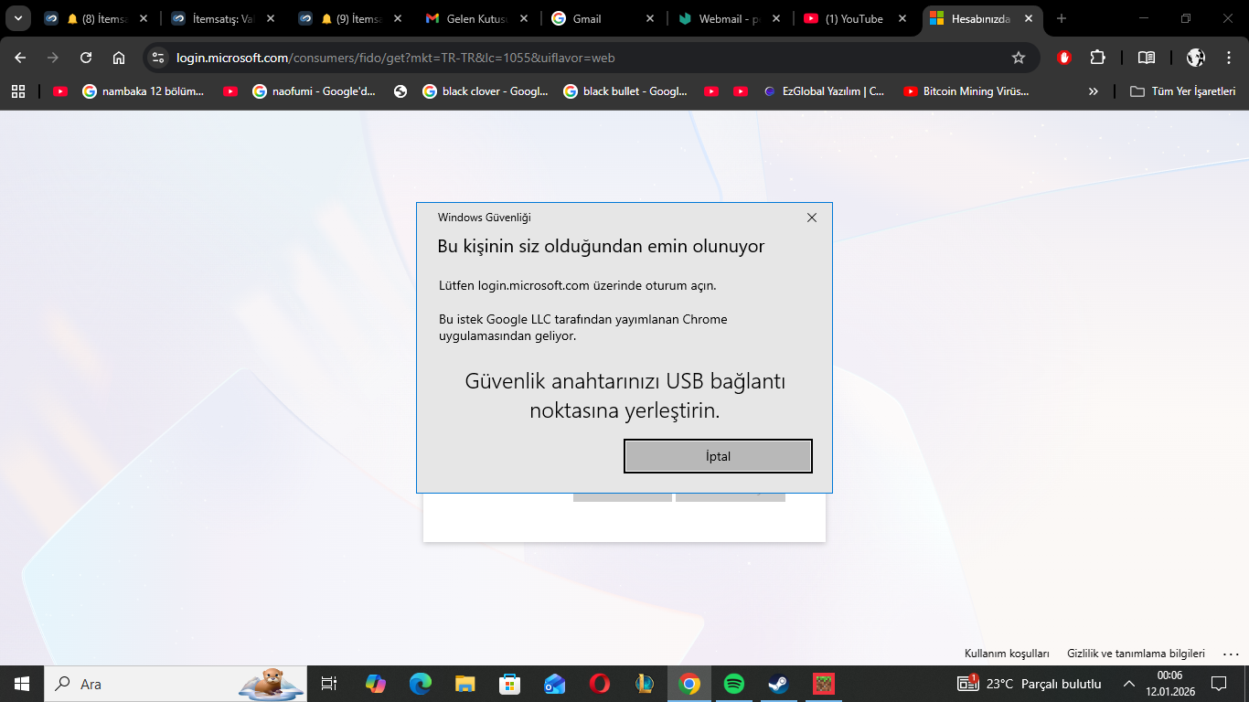
Task: Open the Windows Start menu
Action: pos(22,684)
